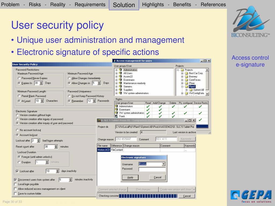Toggle the Lockout after days inactivity checkbox
Viewport: 275px width, 206px height.
click(x=17, y=171)
